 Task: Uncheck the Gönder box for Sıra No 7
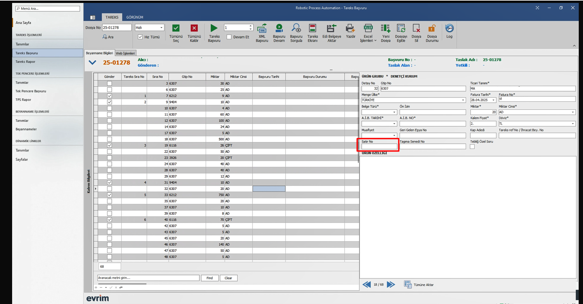click(109, 96)
